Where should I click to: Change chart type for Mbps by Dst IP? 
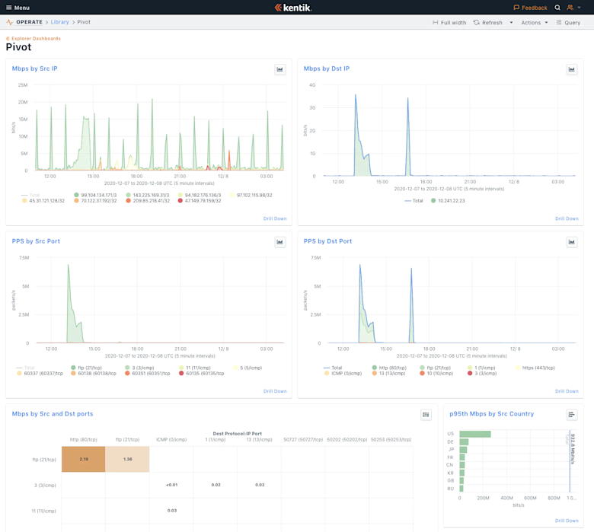572,69
